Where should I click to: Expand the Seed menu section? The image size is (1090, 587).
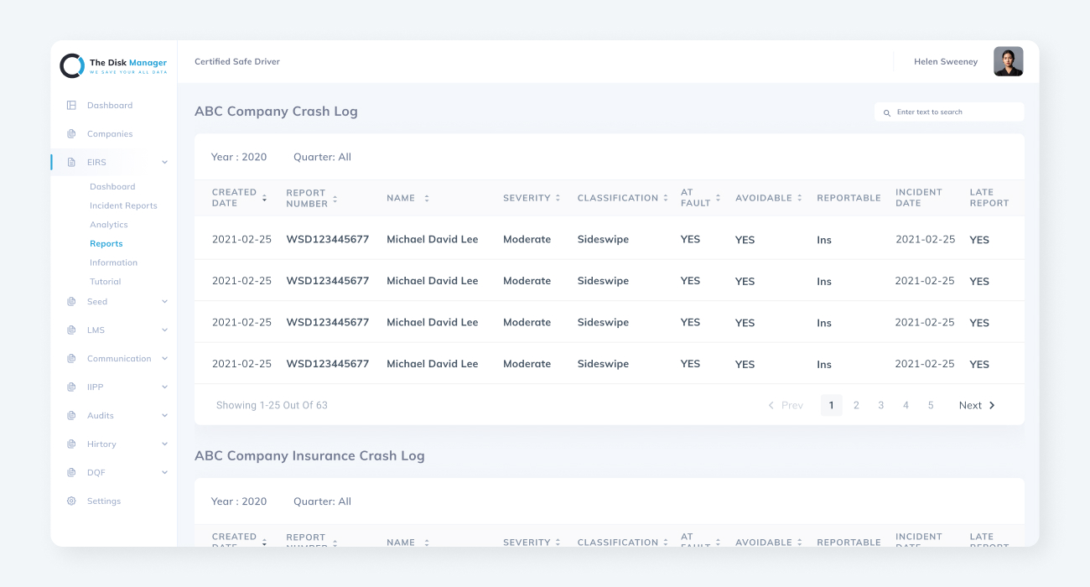(164, 302)
